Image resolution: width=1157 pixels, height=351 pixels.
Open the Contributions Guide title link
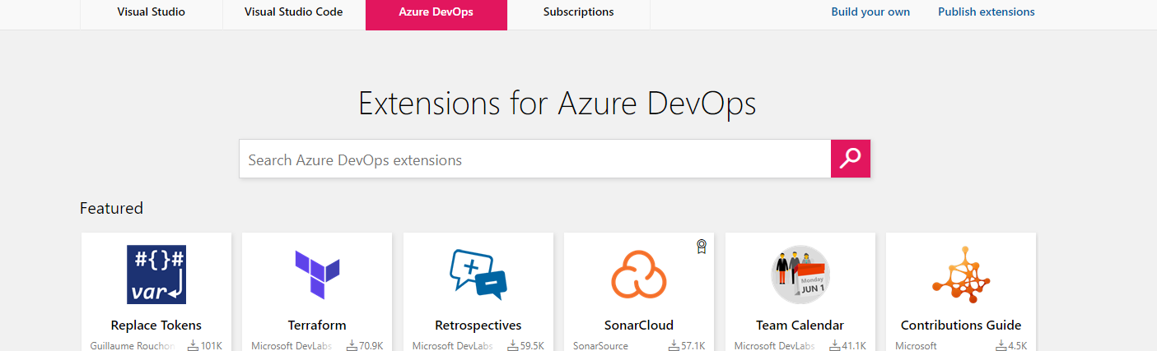(961, 326)
